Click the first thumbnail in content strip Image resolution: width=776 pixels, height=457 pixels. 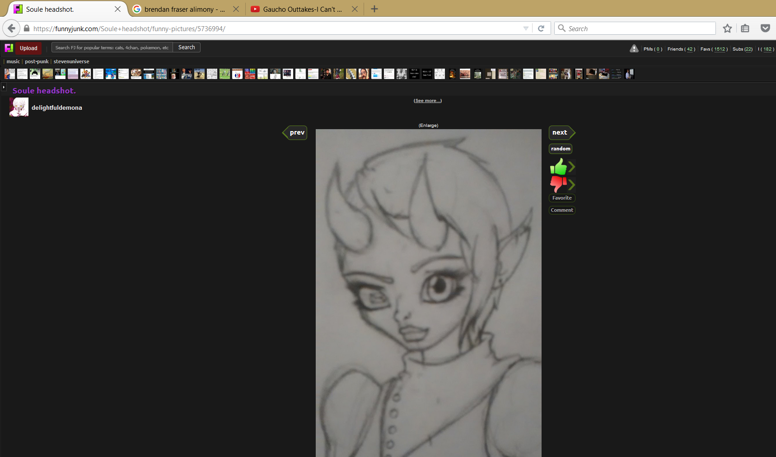pos(9,74)
